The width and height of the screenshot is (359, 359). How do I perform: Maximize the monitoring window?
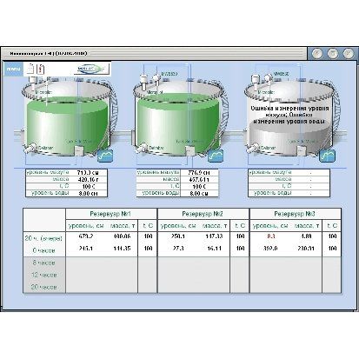tap(333, 54)
